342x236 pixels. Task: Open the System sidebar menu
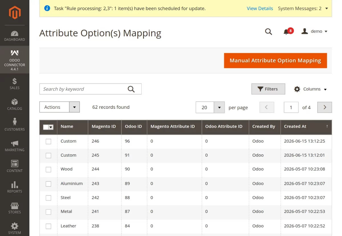pos(15,228)
